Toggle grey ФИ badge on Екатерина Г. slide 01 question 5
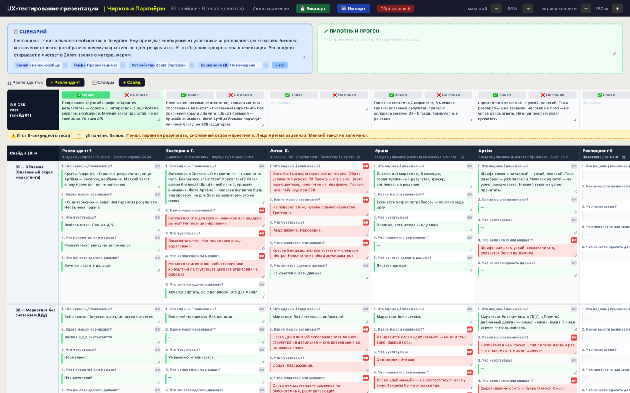Image resolution: width=630 pixels, height=393 pixels. (262, 284)
